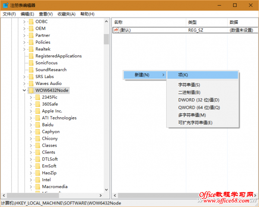The width and height of the screenshot is (259, 207).
Task: Click the ab string icon of (默认) value
Action: (x=116, y=30)
